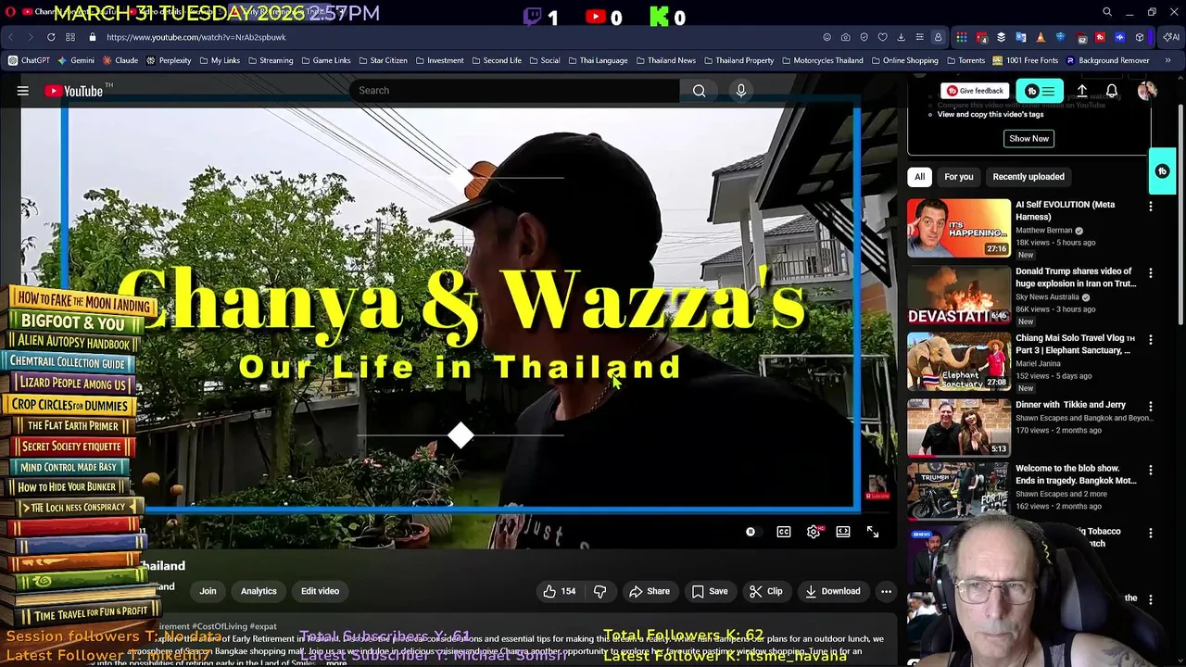Open the Streaming bookmarks folder
1186x667 pixels.
click(x=270, y=60)
